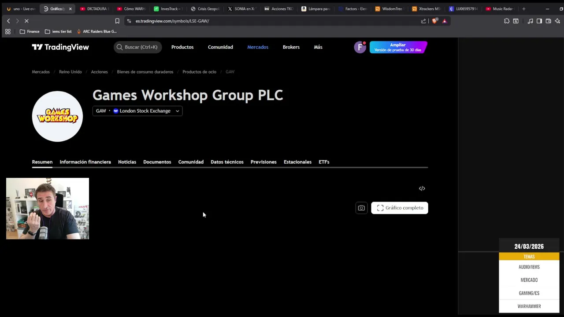Click the Ampliar 30-day trial button
Image resolution: width=564 pixels, height=317 pixels.
pyautogui.click(x=398, y=47)
